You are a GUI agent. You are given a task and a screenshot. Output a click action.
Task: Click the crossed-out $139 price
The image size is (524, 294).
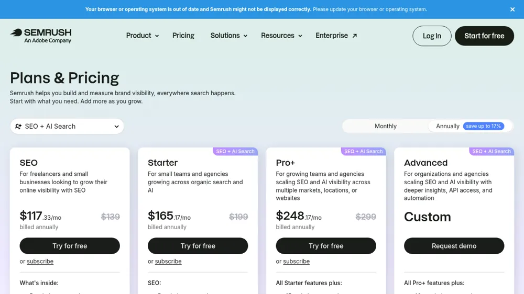click(110, 217)
